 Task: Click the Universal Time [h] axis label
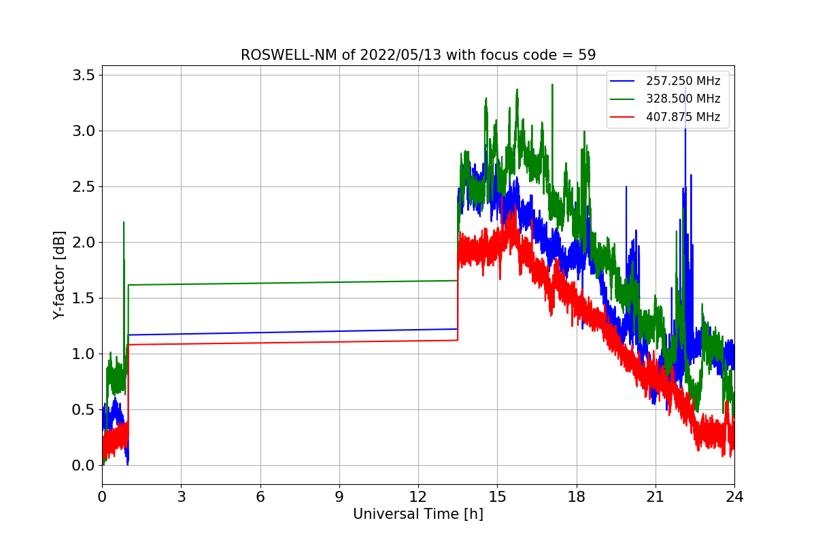(418, 515)
